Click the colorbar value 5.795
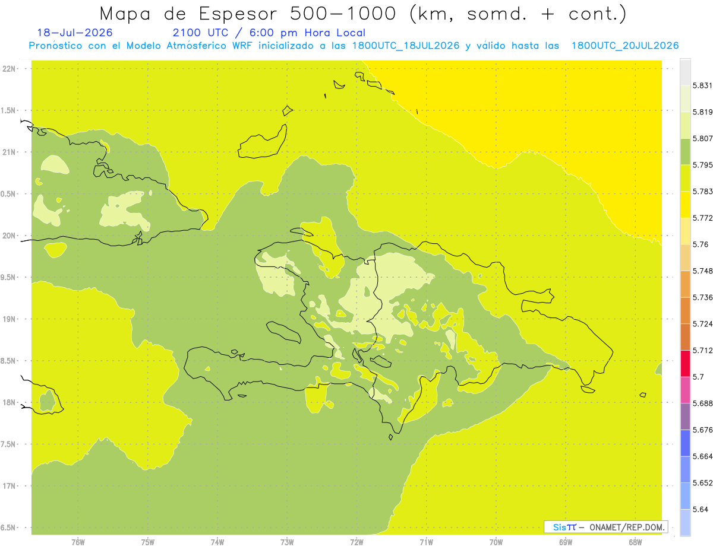This screenshot has height=550, width=713. coord(703,165)
